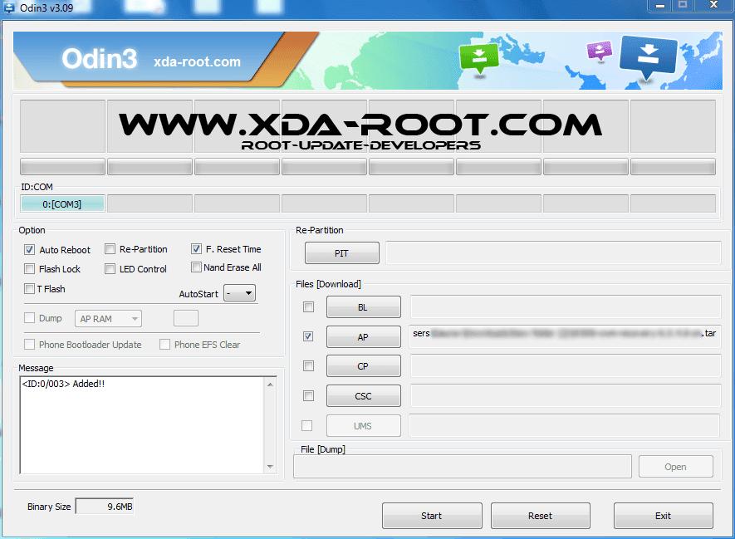Tick the CP file checkbox
This screenshot has width=735, height=539.
coord(308,366)
